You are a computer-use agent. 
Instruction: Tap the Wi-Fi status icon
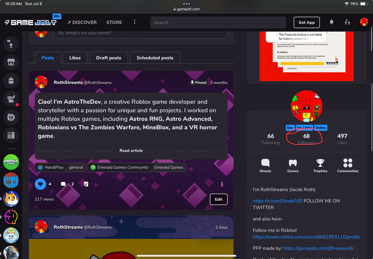(346, 4)
